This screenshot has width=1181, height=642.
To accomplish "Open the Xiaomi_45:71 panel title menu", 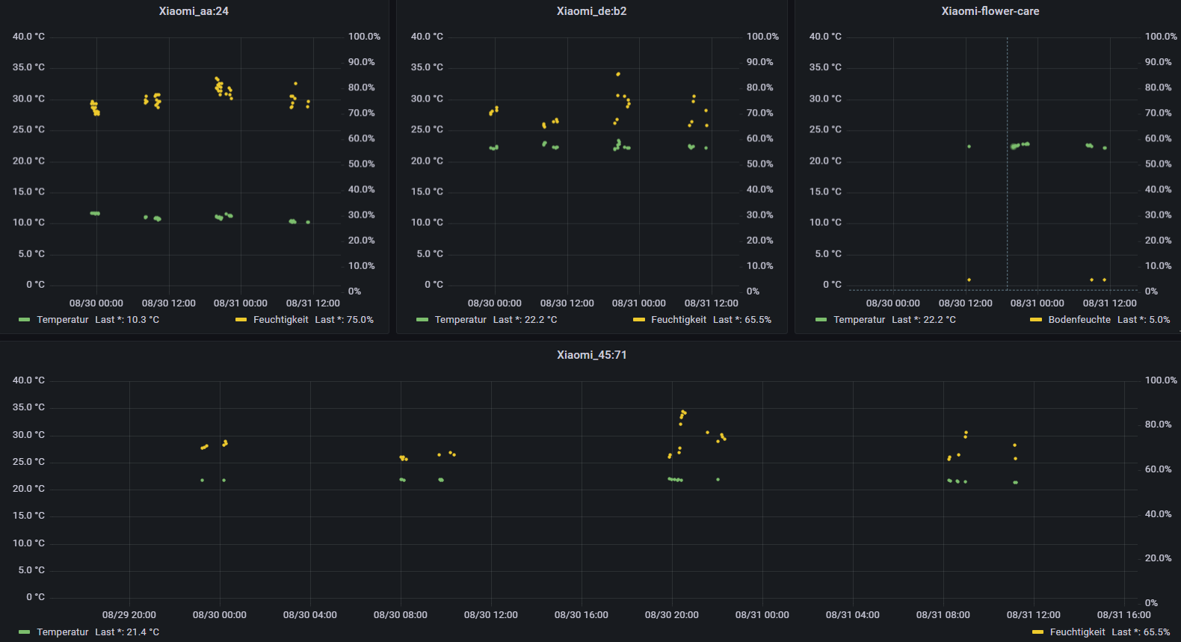I will 591,355.
